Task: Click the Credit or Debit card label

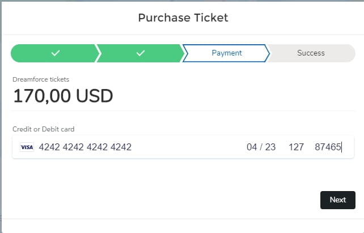Action: [44, 129]
